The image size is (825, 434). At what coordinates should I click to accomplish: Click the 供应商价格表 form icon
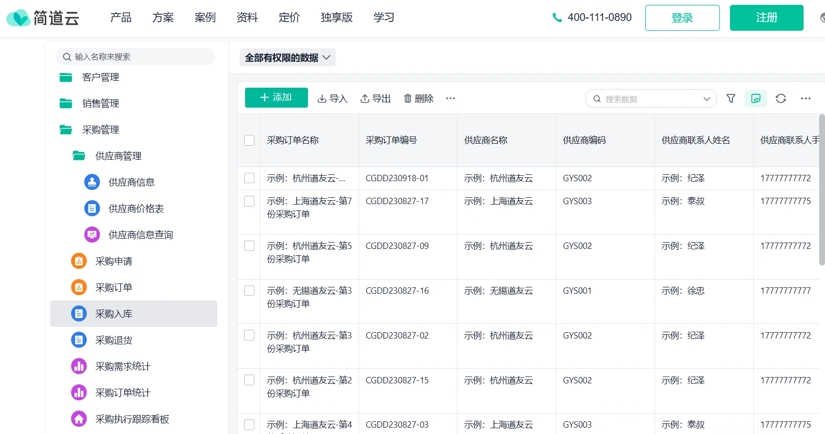[x=92, y=208]
